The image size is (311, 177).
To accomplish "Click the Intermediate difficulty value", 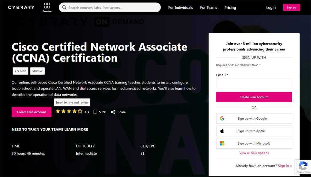I will [x=86, y=153].
